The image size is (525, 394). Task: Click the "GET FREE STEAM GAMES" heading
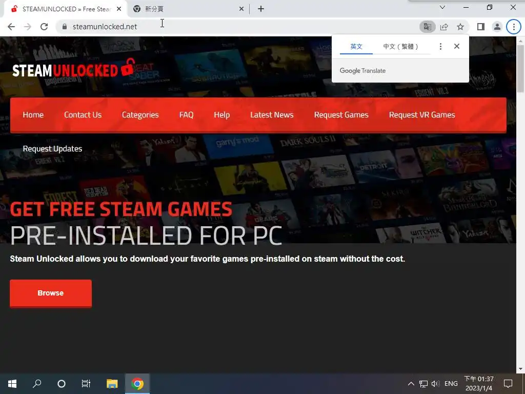[x=121, y=209]
